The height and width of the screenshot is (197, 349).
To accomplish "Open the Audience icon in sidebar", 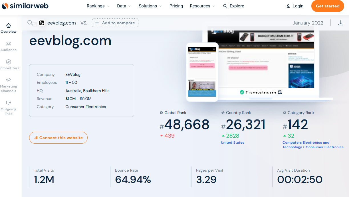I will point(9,44).
